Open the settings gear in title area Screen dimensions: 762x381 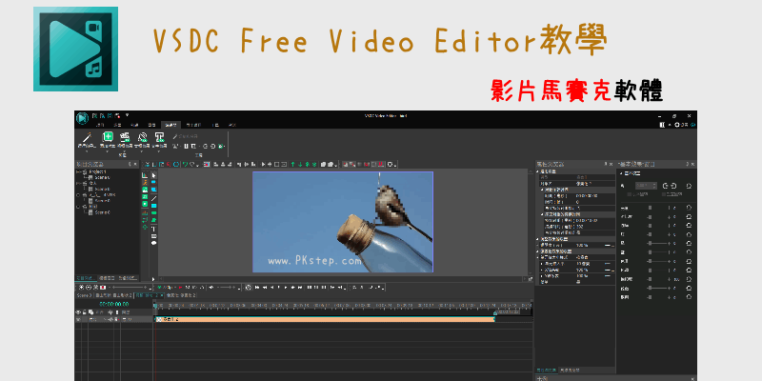tap(678, 125)
